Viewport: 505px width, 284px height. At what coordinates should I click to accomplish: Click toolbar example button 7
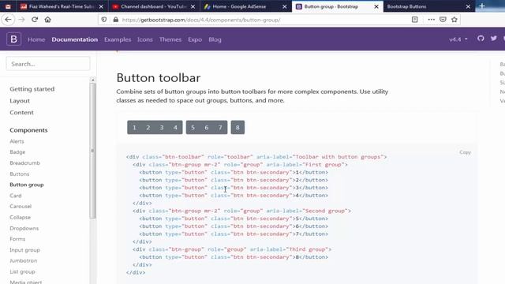coord(220,127)
